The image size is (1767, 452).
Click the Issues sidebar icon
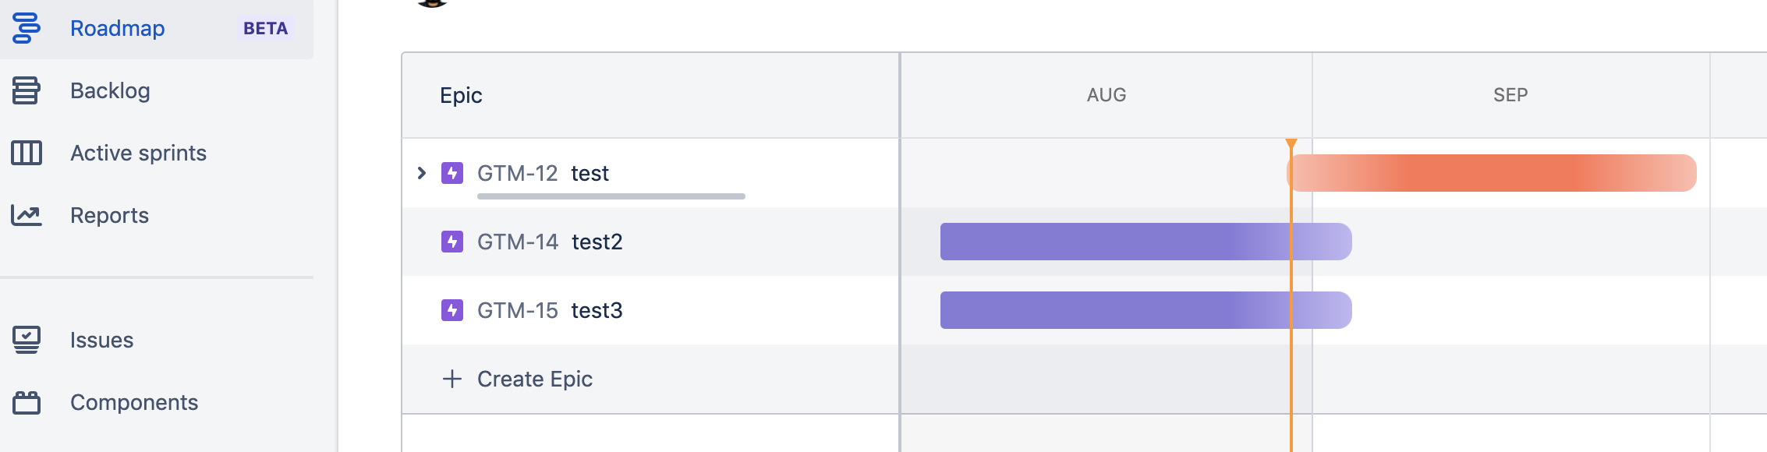coord(26,340)
